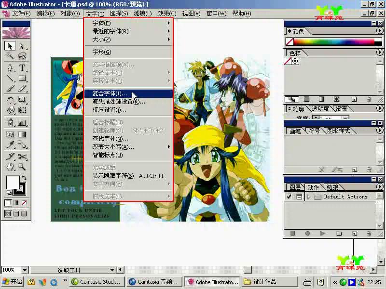The width and height of the screenshot is (386, 289).
Task: Select the Column Graph tool
Action: 22,122
